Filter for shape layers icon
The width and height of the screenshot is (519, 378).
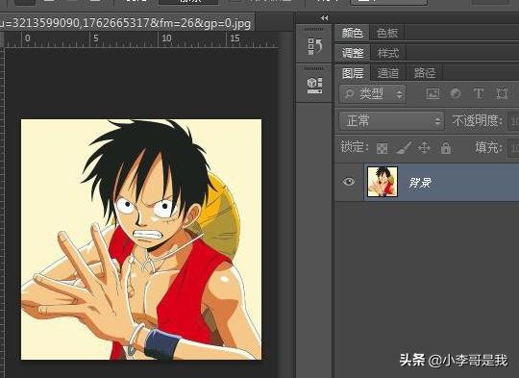point(502,94)
